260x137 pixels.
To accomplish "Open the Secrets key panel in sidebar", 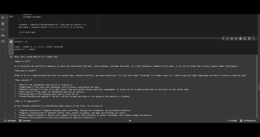I will pos(3,35).
